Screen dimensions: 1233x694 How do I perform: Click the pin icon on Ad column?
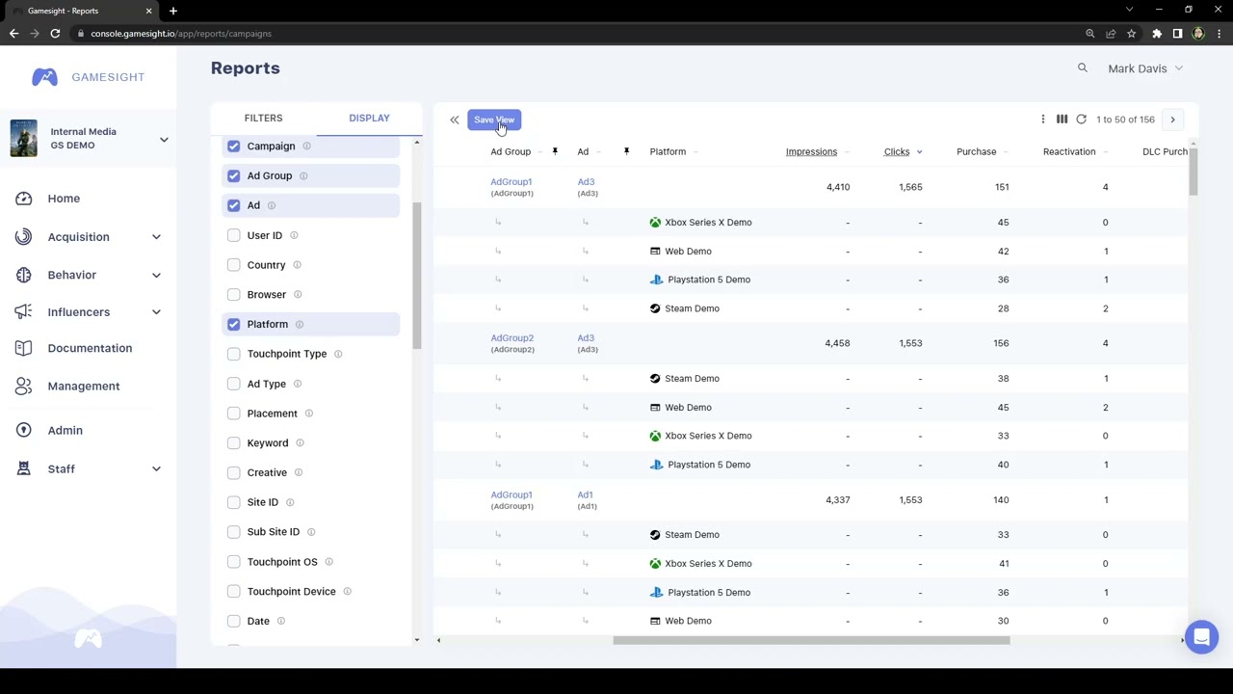tap(626, 151)
